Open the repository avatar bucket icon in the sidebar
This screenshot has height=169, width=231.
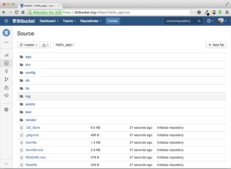pos(6,33)
